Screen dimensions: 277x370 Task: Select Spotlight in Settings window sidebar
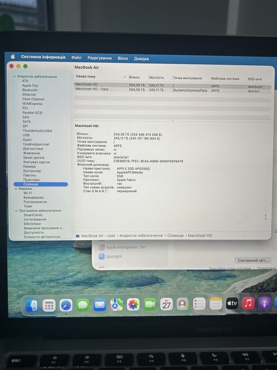point(114,256)
